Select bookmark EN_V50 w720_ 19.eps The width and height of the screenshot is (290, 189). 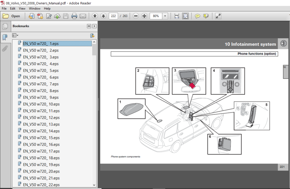click(41, 164)
